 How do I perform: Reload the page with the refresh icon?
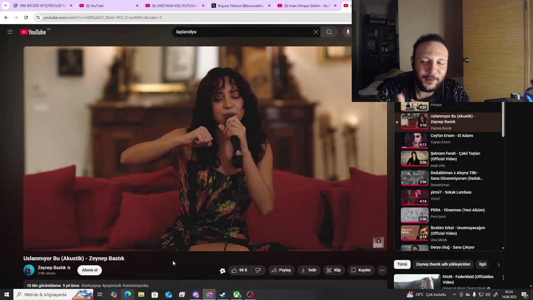pos(26,17)
